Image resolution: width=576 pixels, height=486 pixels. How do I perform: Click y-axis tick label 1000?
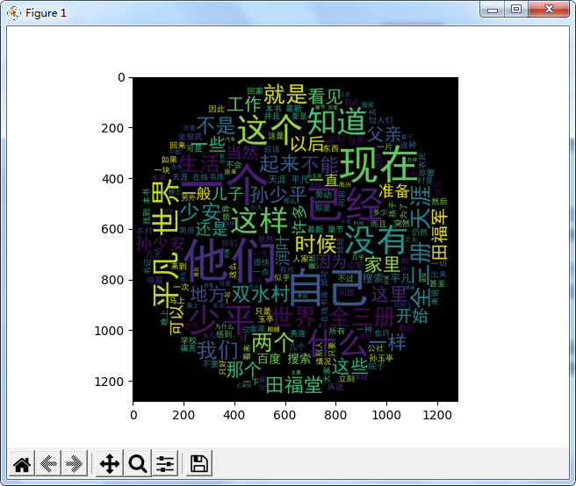(110, 331)
